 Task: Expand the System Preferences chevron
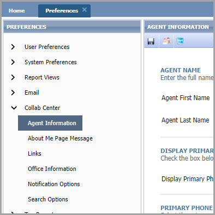[x=13, y=62]
